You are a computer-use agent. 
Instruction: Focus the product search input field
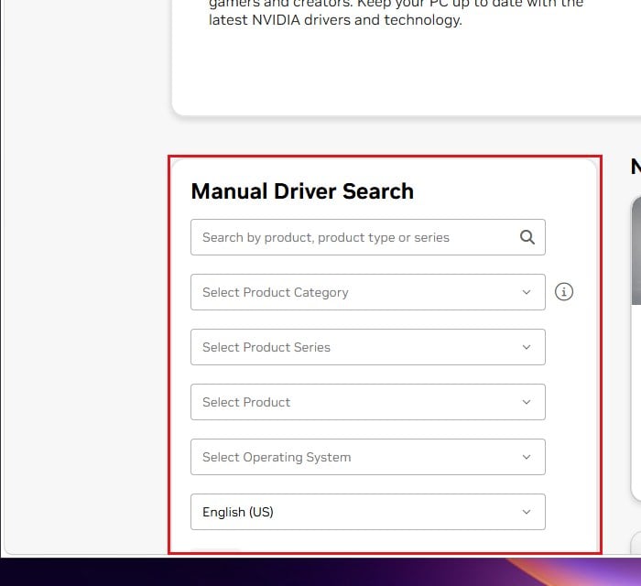click(x=367, y=237)
